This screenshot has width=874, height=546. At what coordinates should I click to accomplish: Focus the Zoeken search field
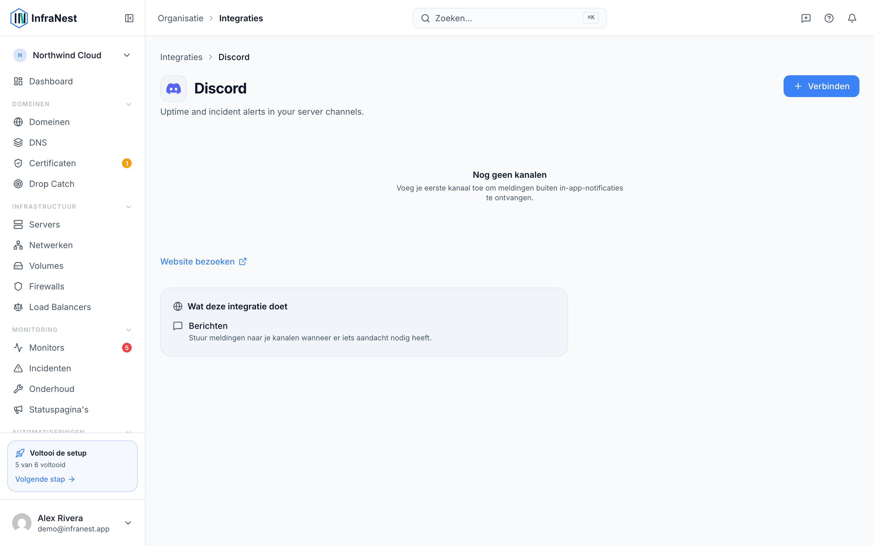tap(510, 18)
